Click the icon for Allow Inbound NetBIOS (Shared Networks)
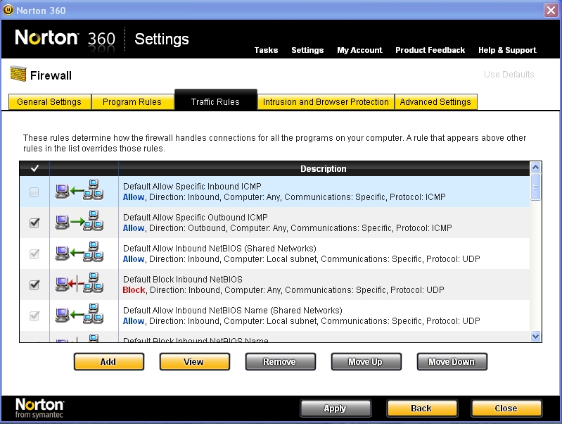Viewport: 562px width, 424px height. click(x=79, y=251)
